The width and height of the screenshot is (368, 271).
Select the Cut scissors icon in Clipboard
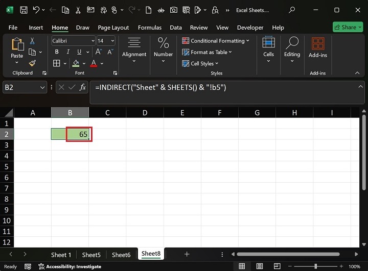[32, 41]
